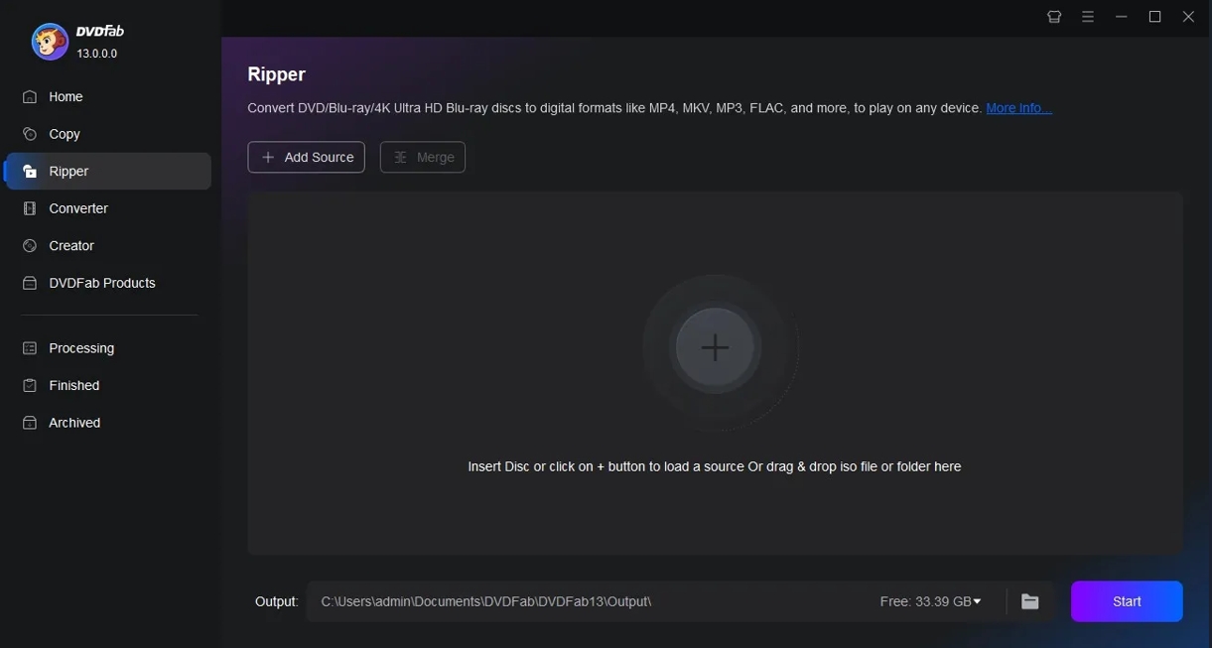
Task: Close the DVDFab window
Action: point(1189,17)
